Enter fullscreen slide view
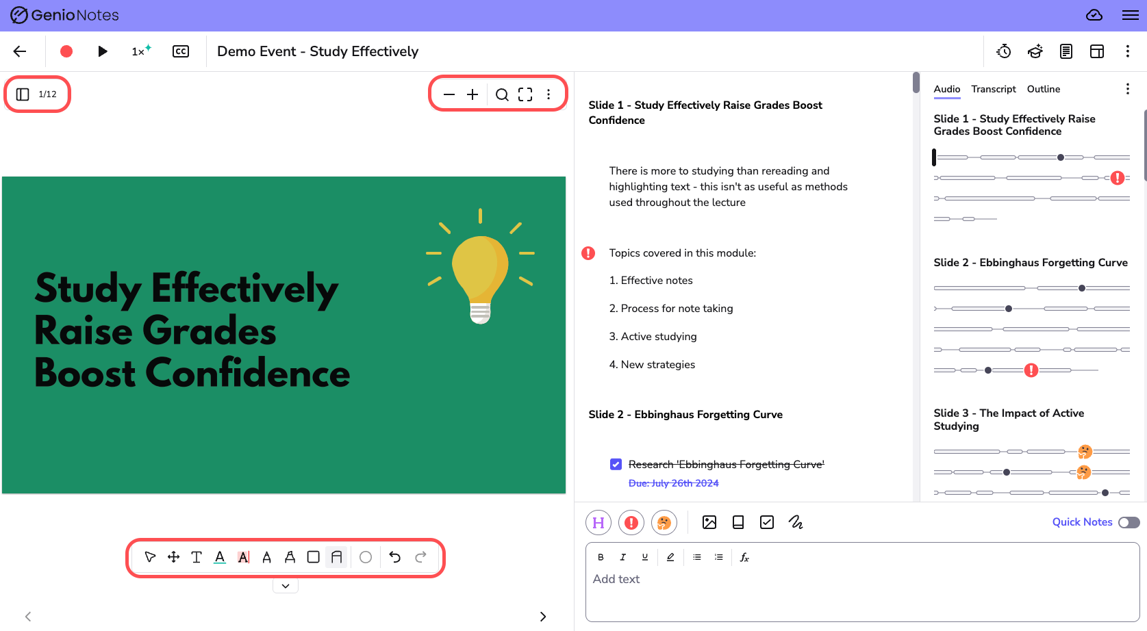The image size is (1147, 631). pyautogui.click(x=525, y=94)
